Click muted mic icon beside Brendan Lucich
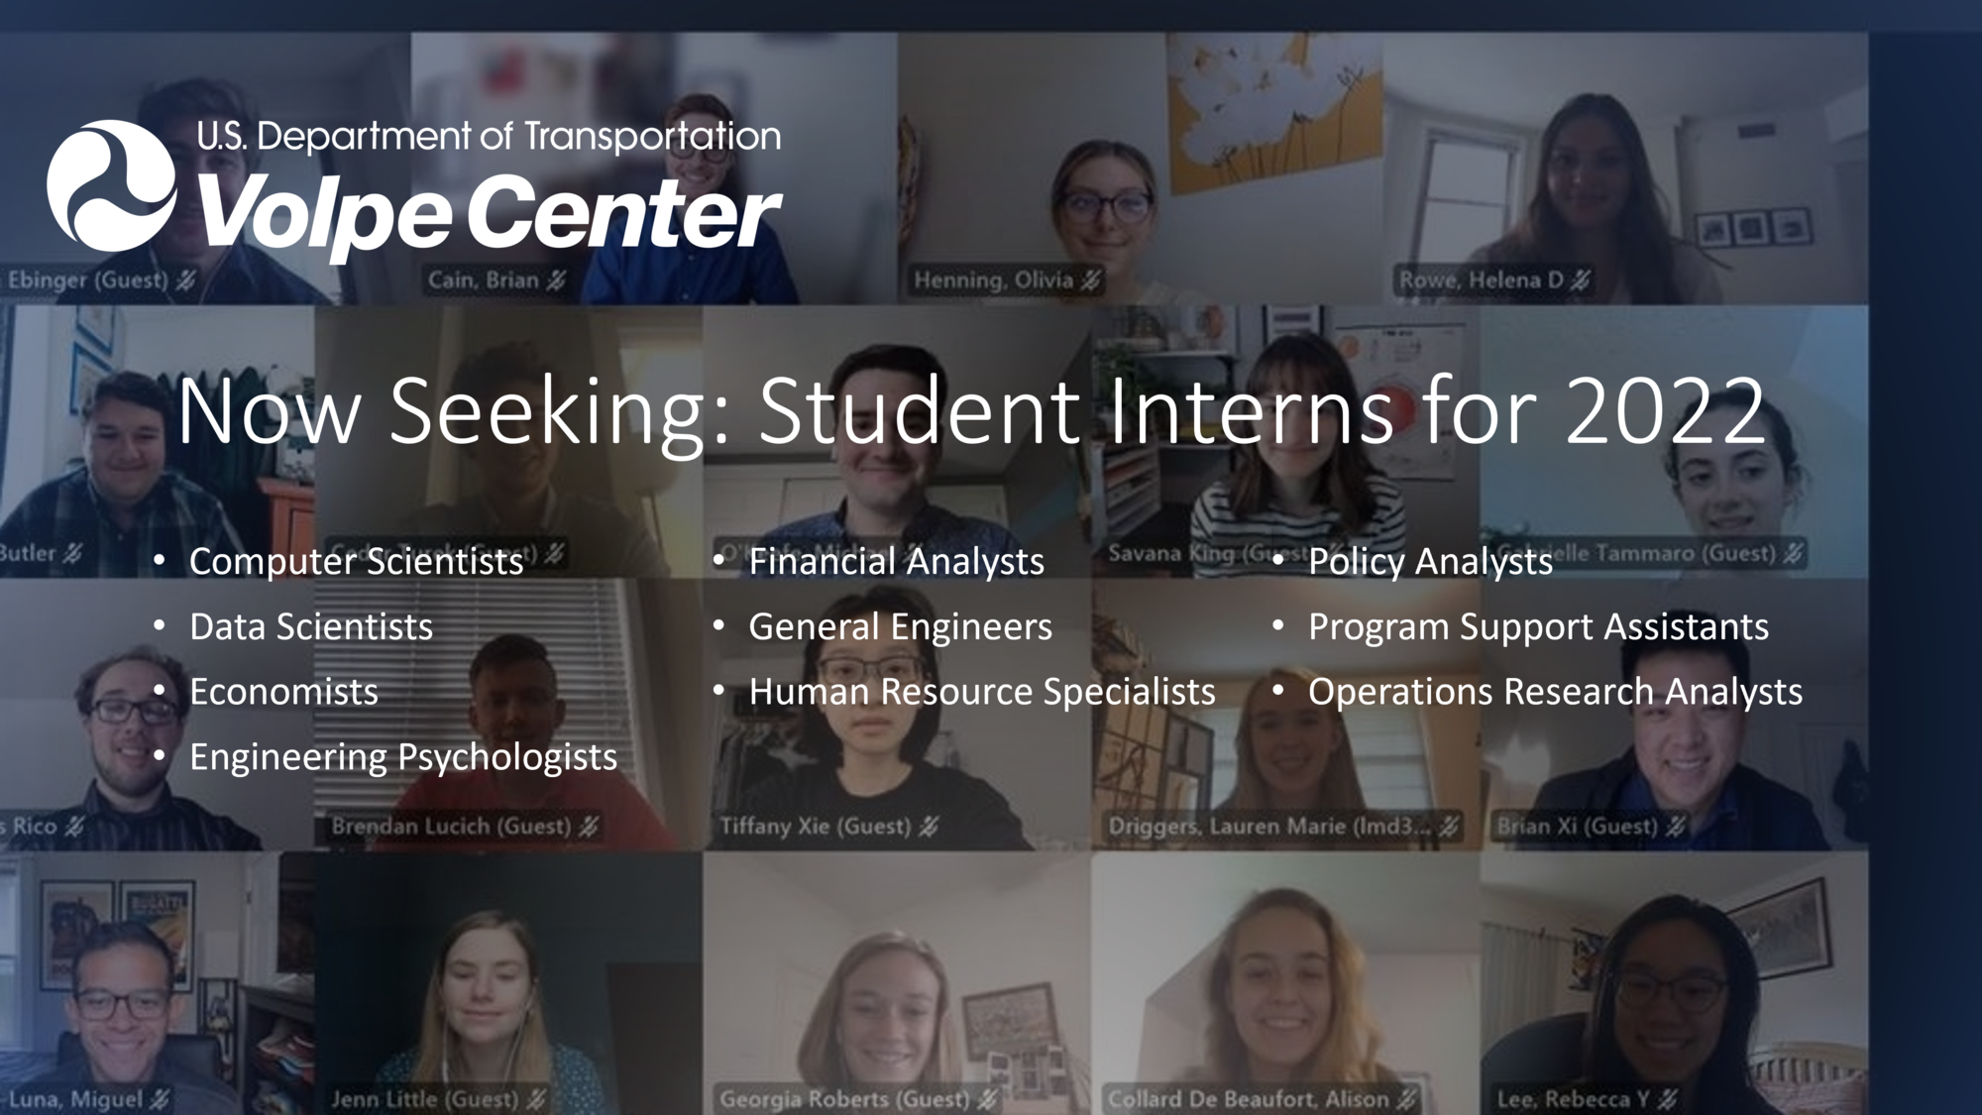The image size is (1982, 1115). coord(589,826)
